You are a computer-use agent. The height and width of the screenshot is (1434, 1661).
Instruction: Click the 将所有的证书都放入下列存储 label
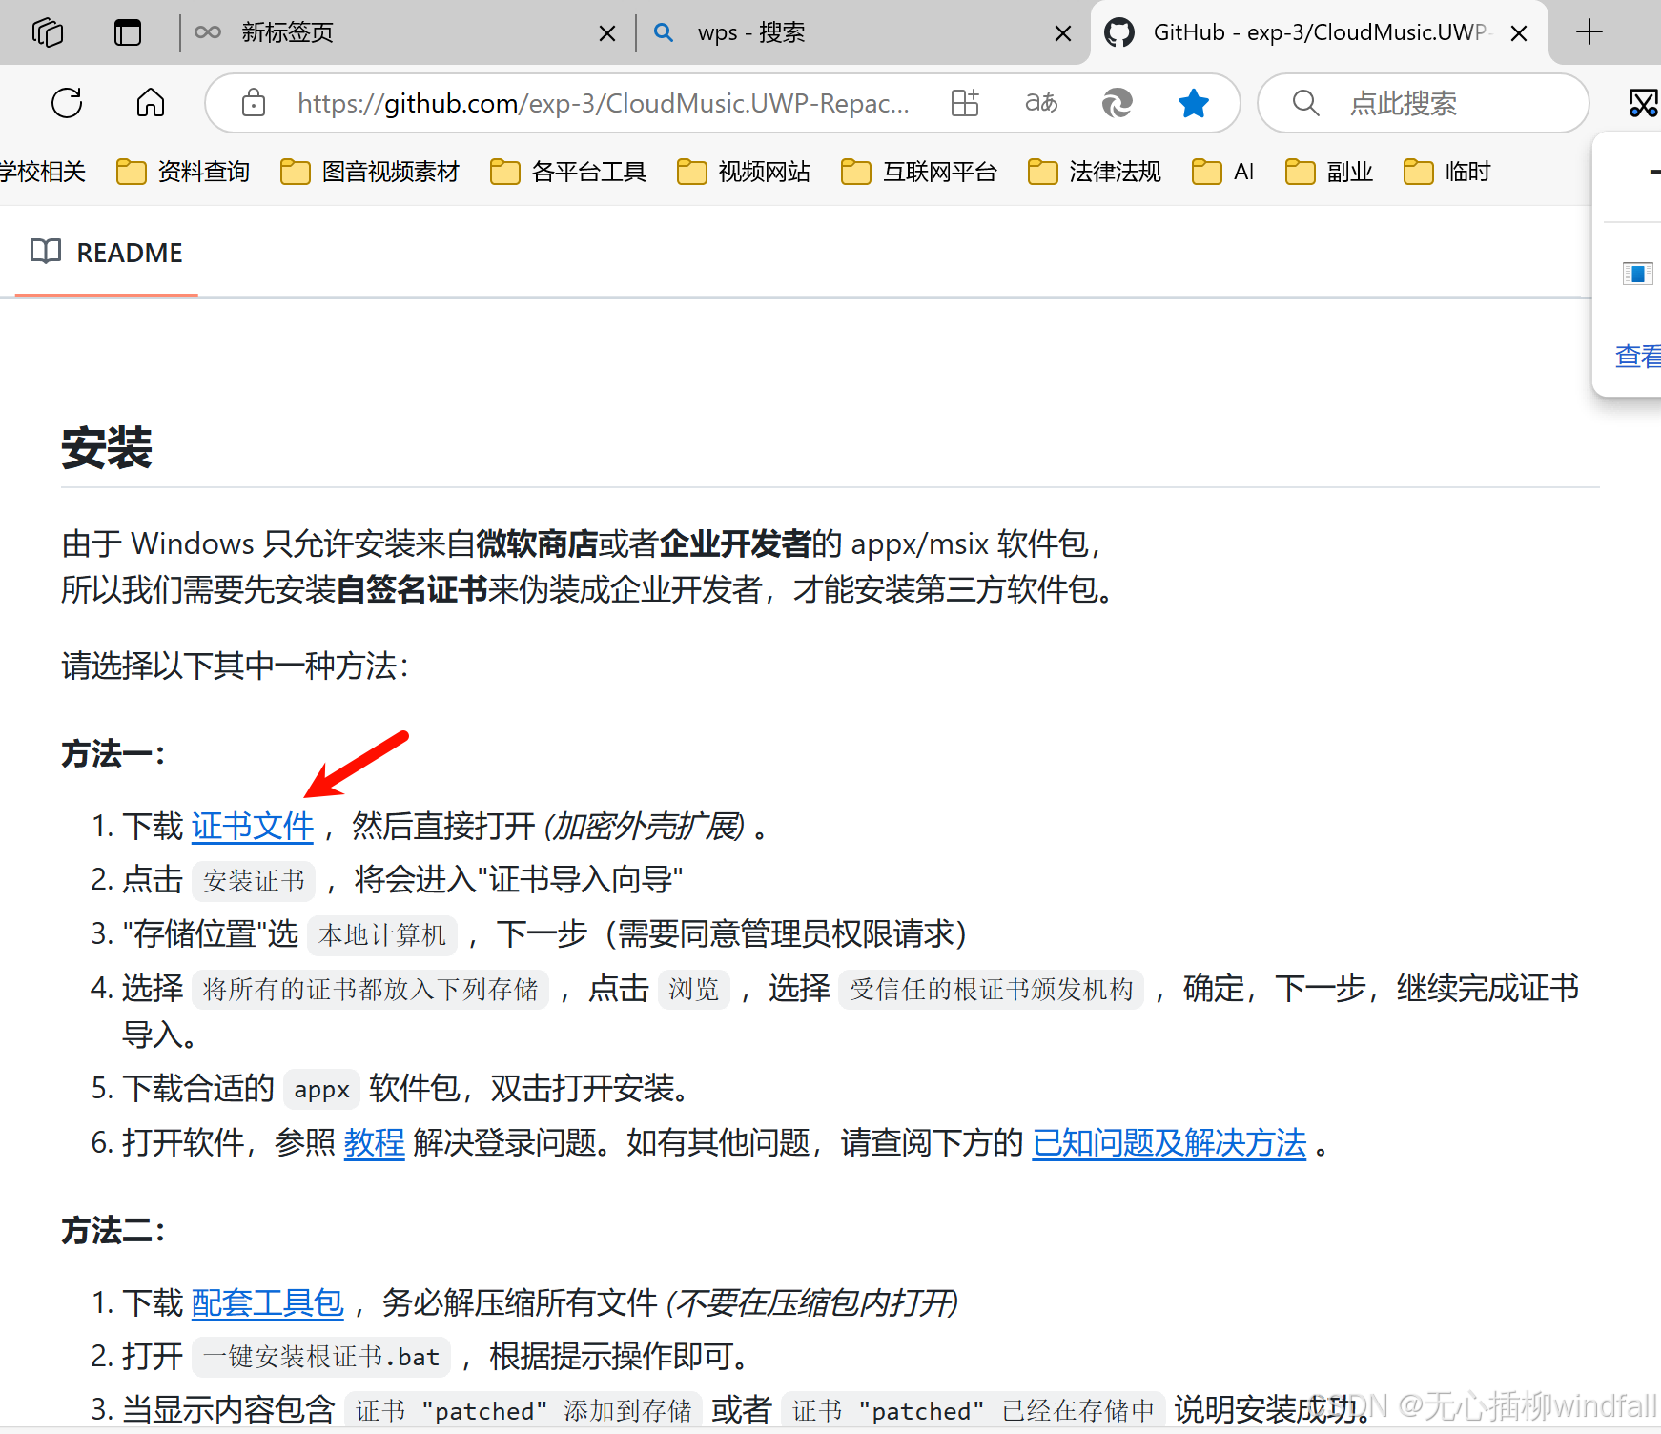371,989
